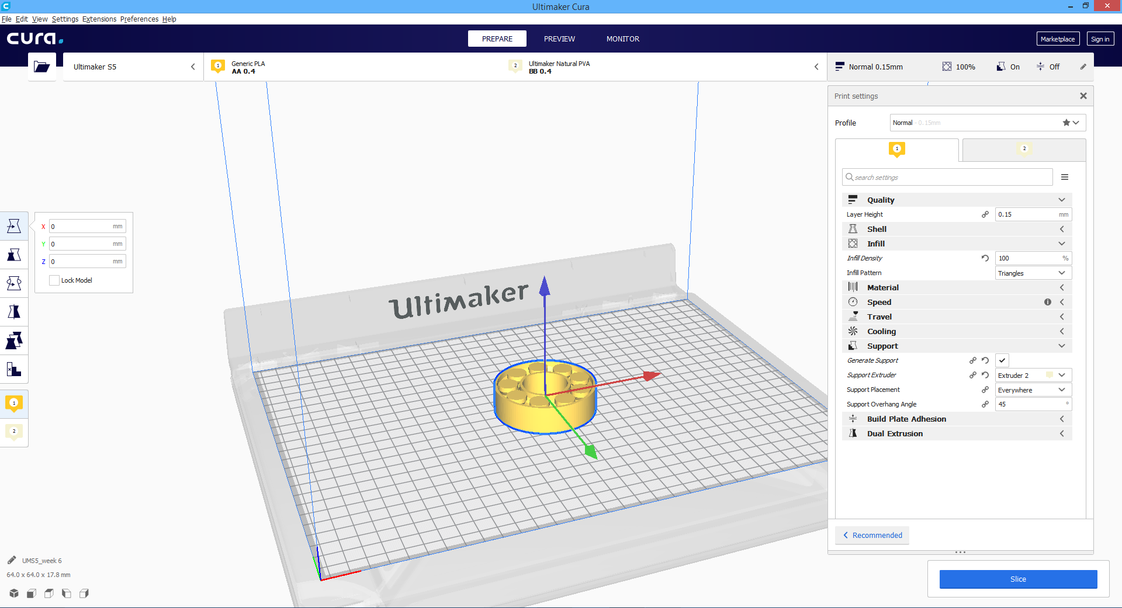Expand the Shell settings section
The image size is (1122, 608).
(957, 229)
